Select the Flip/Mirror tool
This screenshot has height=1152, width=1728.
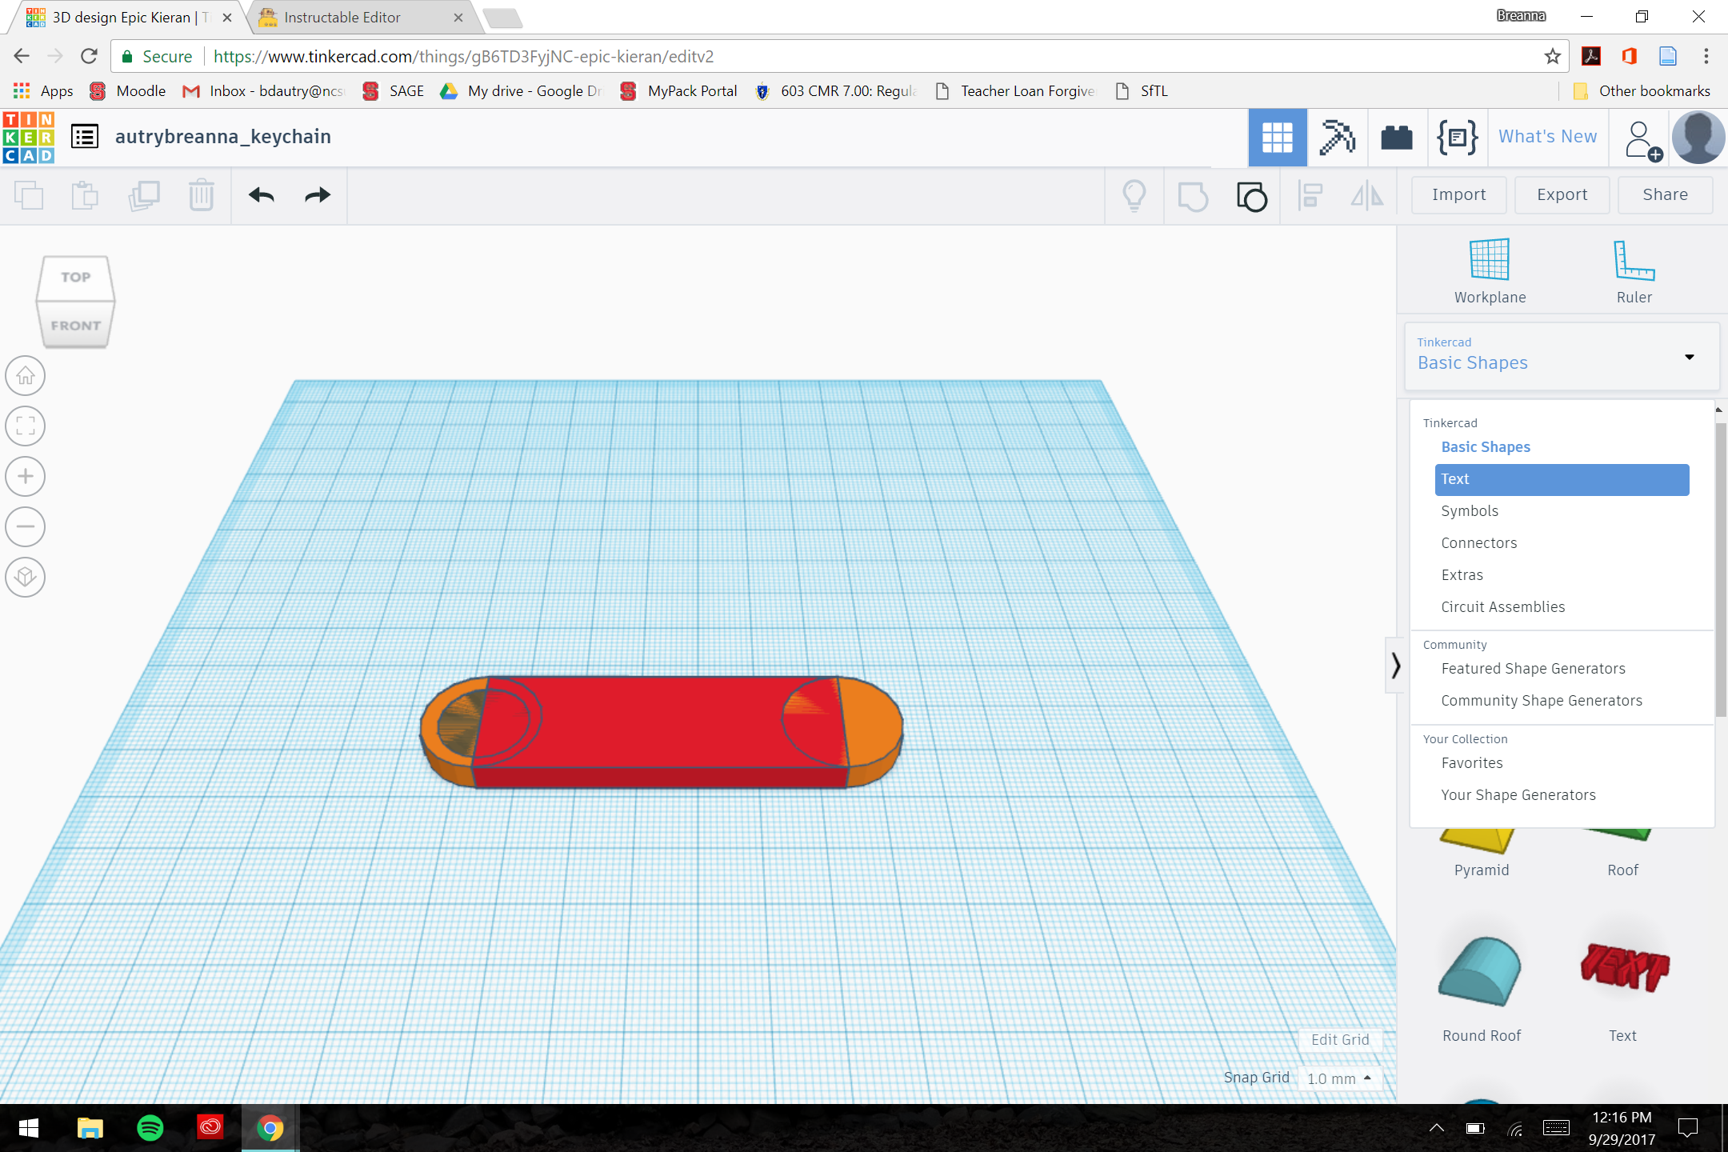1366,195
